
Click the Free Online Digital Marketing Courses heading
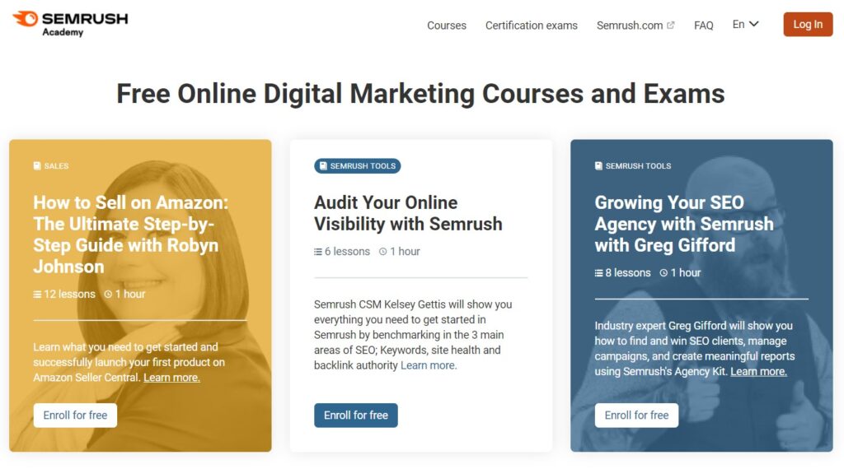[x=421, y=94]
